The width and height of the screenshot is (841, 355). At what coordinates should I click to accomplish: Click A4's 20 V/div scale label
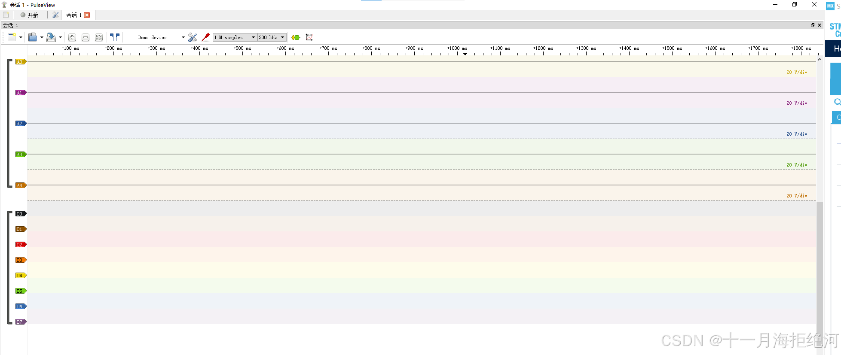coord(797,196)
